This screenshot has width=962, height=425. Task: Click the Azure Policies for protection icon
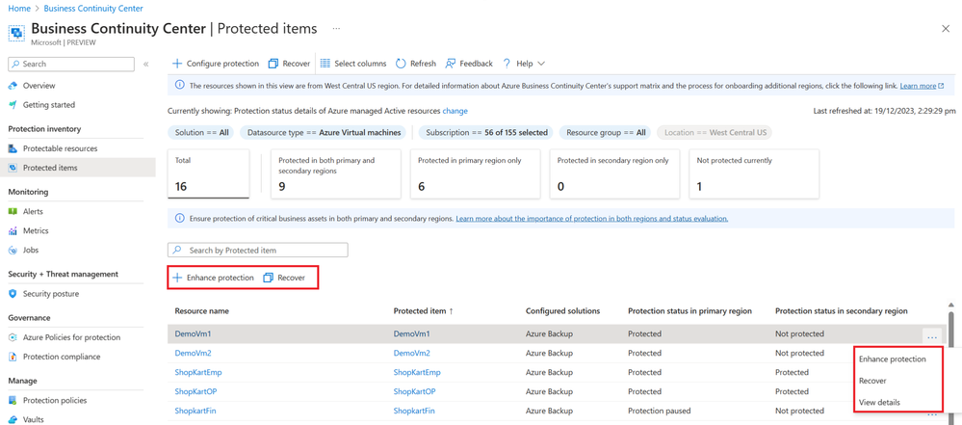[x=13, y=337]
